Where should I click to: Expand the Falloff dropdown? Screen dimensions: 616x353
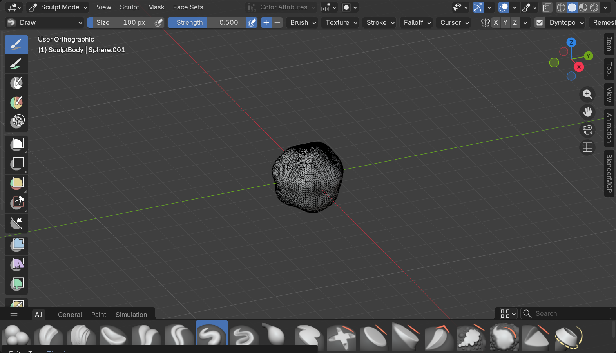[417, 23]
